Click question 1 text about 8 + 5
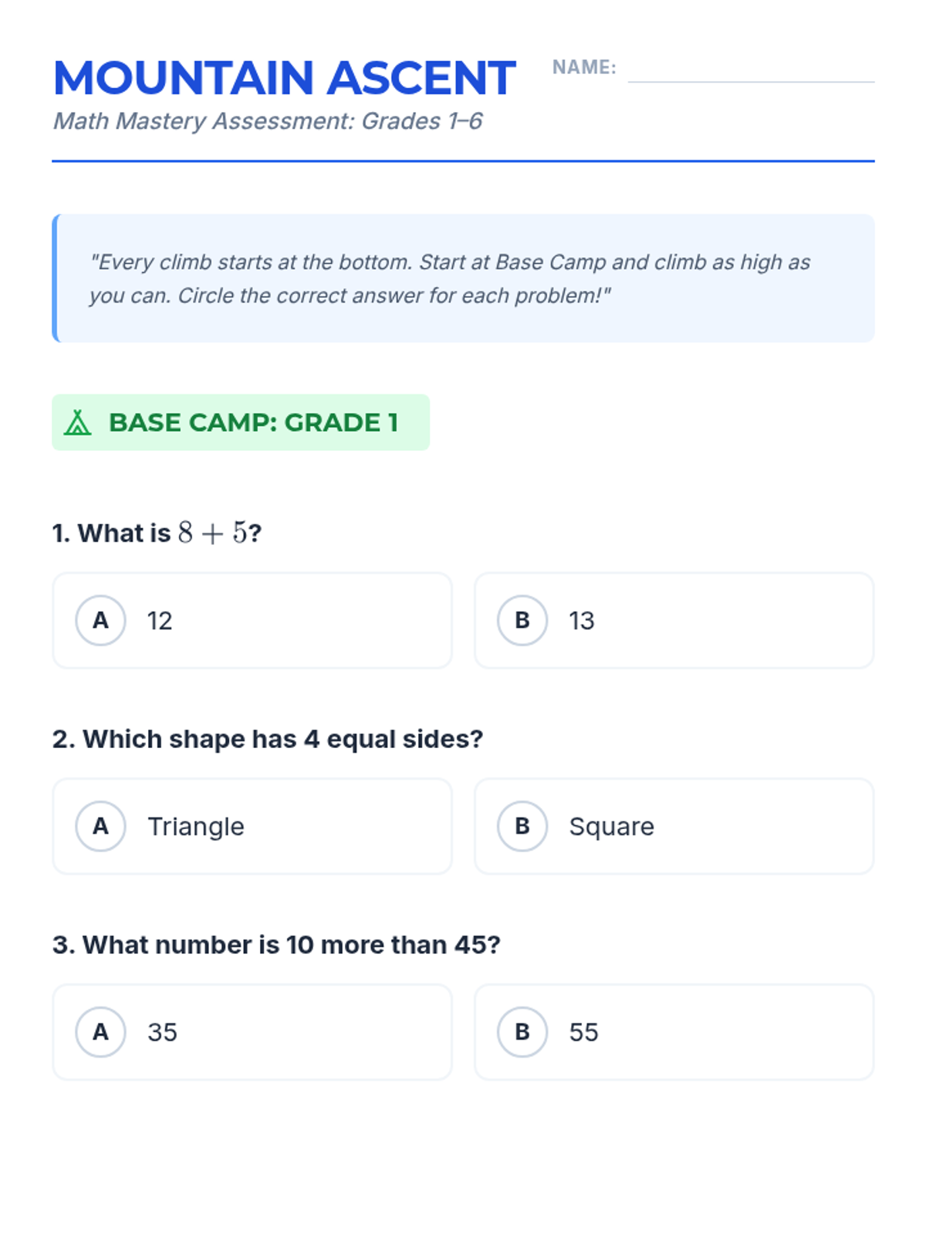The height and width of the screenshot is (1235, 926). point(157,533)
